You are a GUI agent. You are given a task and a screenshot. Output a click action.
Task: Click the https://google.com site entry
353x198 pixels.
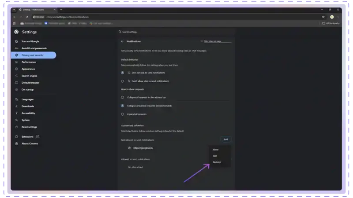pos(143,148)
